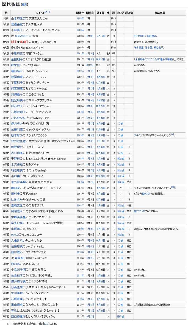Open the 渡邊由紀 name link
188x327 pixels.
coord(17,24)
